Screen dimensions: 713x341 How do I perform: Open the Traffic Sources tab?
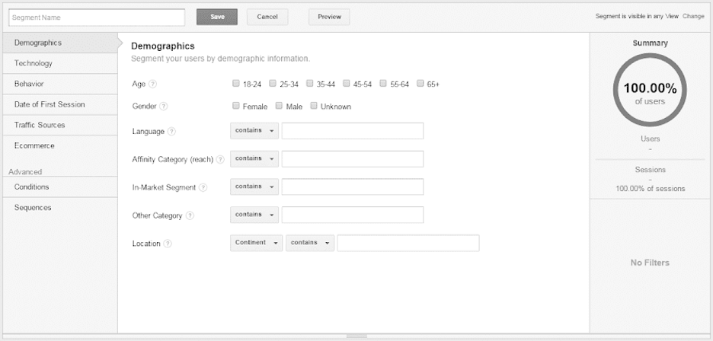pos(60,125)
